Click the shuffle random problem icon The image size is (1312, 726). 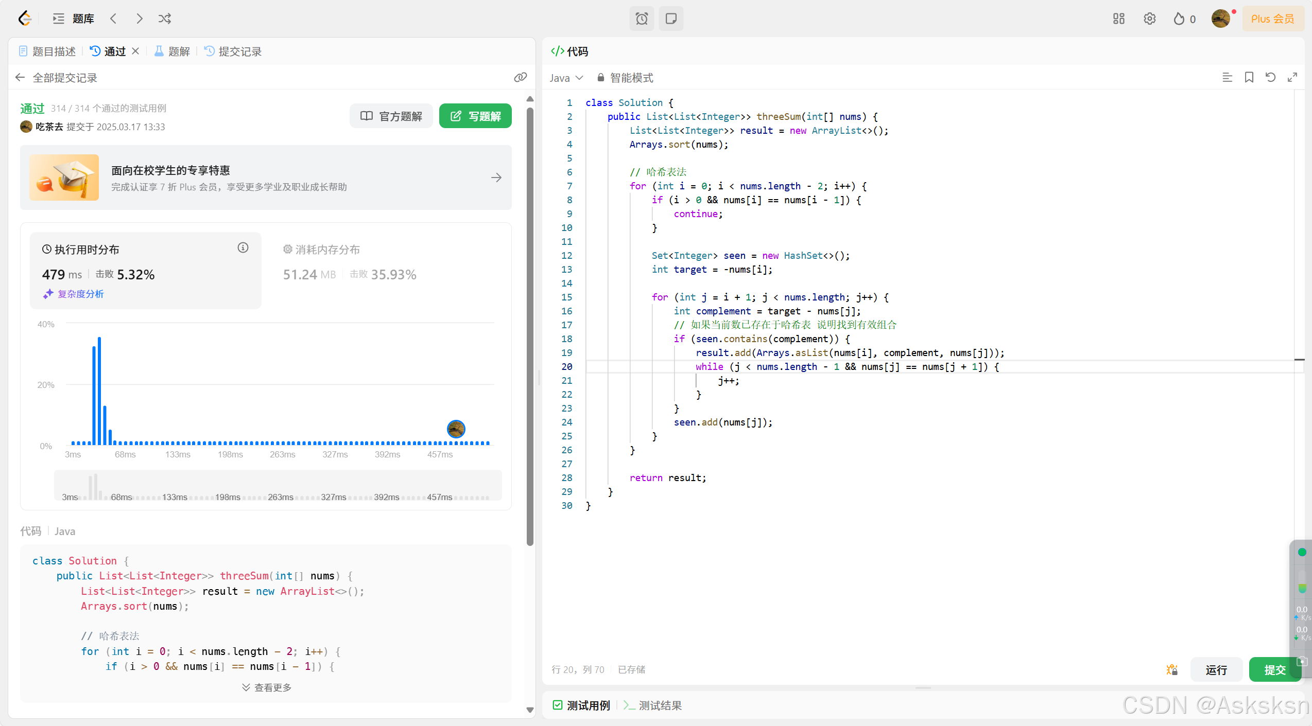click(165, 19)
